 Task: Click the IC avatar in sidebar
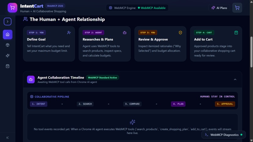[x=8, y=138]
